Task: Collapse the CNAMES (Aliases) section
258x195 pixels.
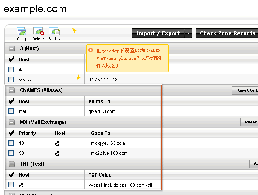Action: (12, 90)
